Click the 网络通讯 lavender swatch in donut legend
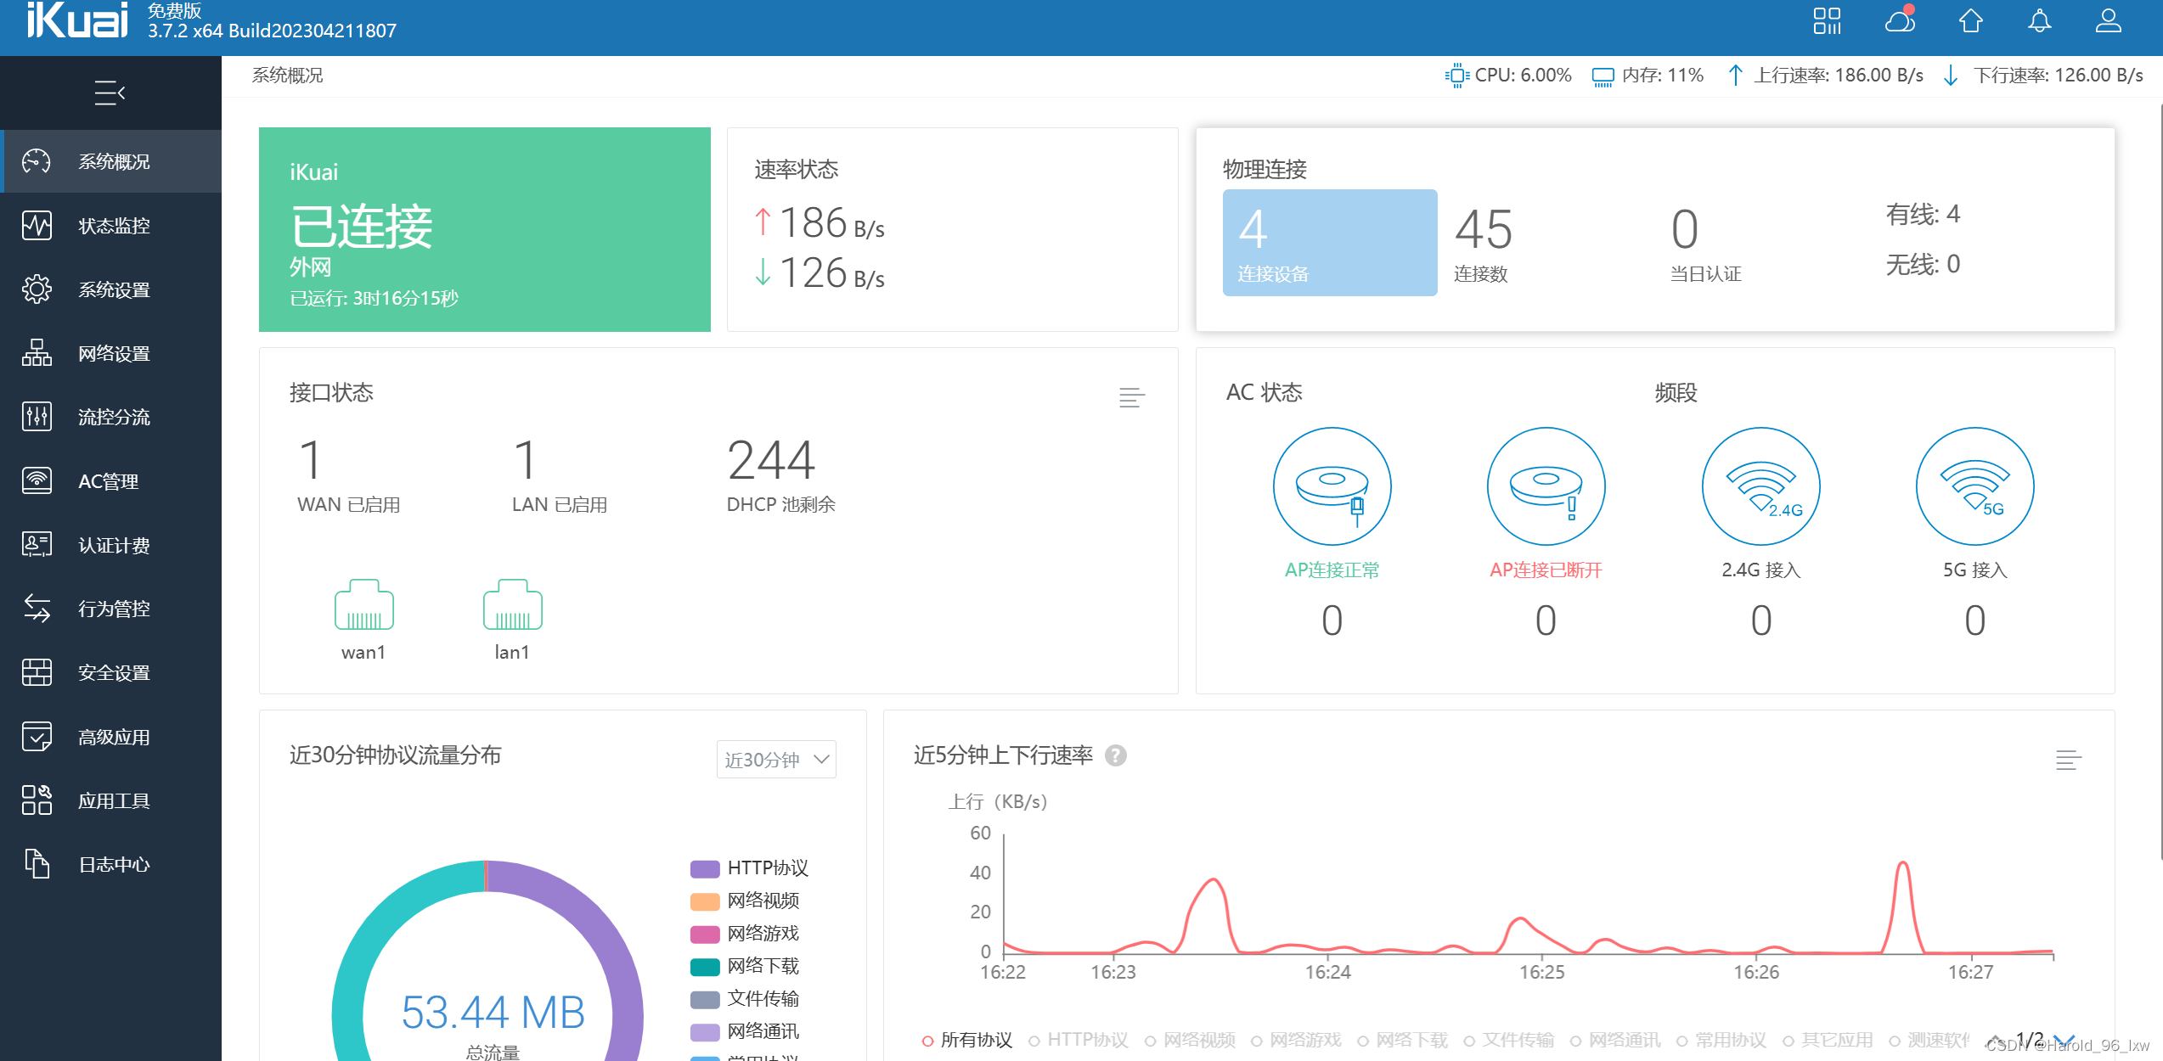2163x1061 pixels. tap(705, 1032)
